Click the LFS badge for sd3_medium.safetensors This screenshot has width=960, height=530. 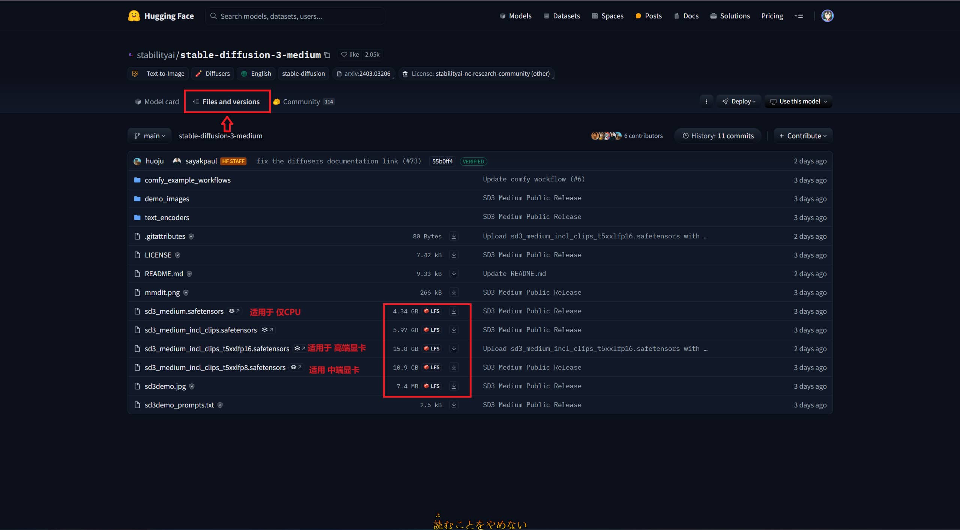click(431, 311)
